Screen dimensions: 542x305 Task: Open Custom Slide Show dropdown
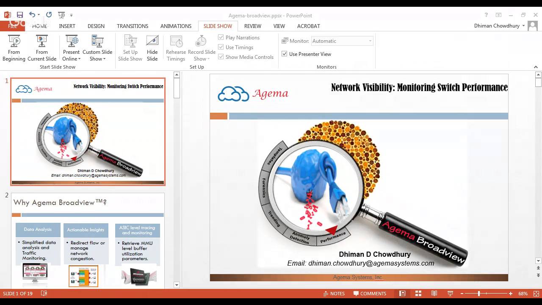[x=97, y=55]
